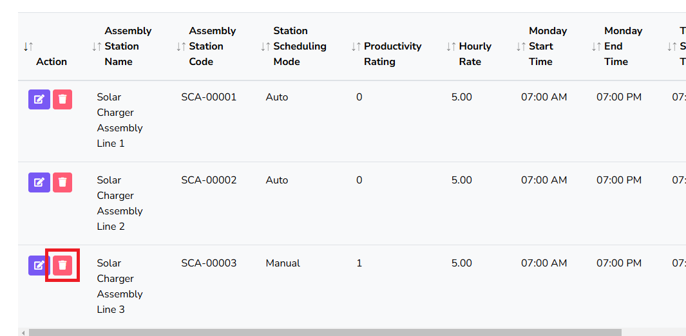The image size is (686, 336).
Task: Sort by Productivity Rating column
Action: tap(356, 46)
